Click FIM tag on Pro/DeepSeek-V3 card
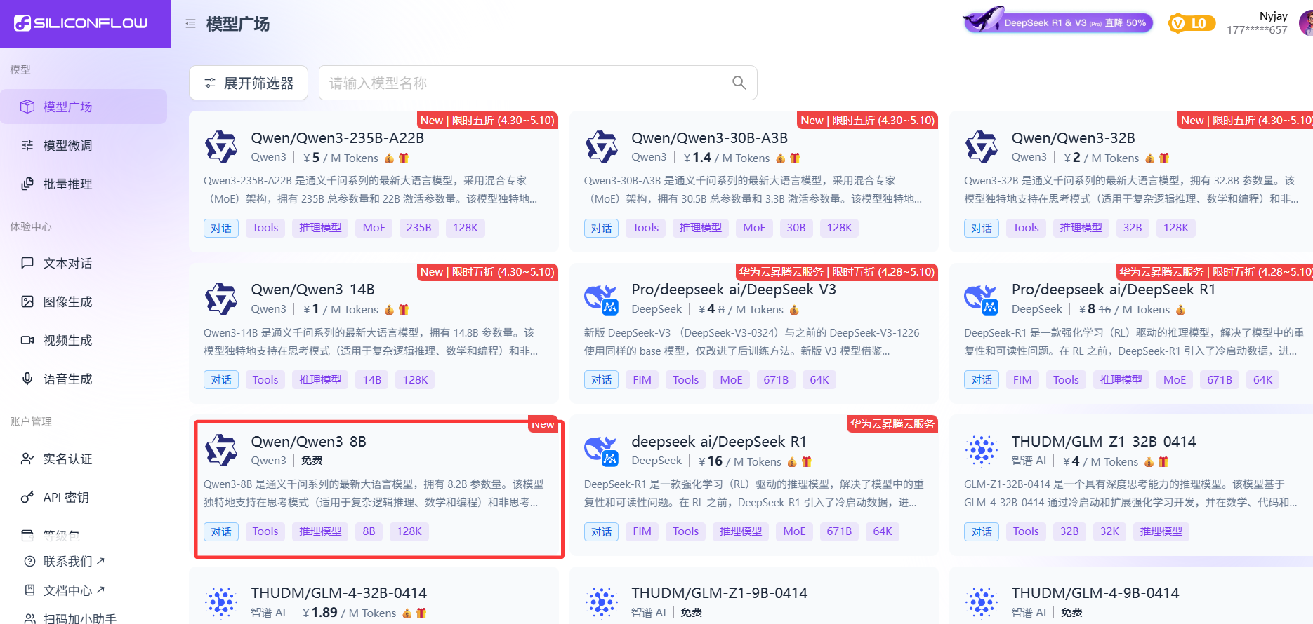1313x624 pixels. click(642, 380)
